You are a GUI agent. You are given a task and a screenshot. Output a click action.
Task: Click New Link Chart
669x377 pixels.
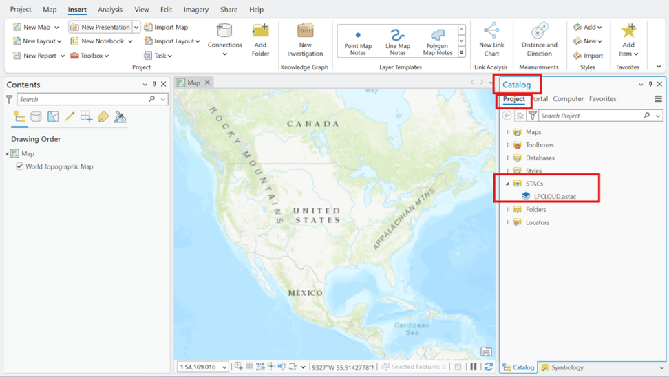pyautogui.click(x=491, y=40)
